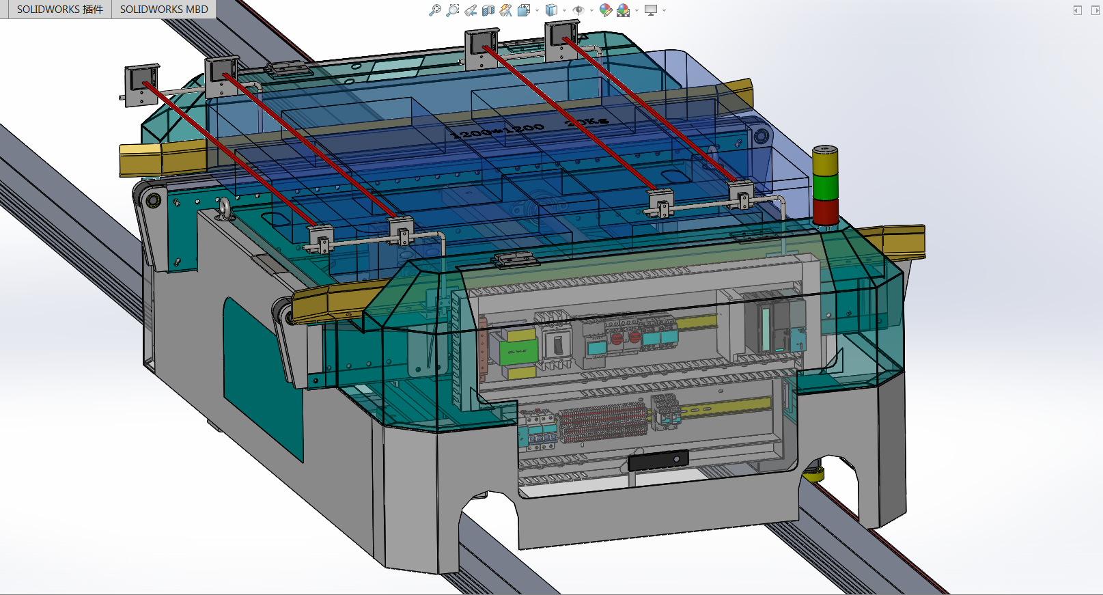Click the Previous View icon

(471, 10)
